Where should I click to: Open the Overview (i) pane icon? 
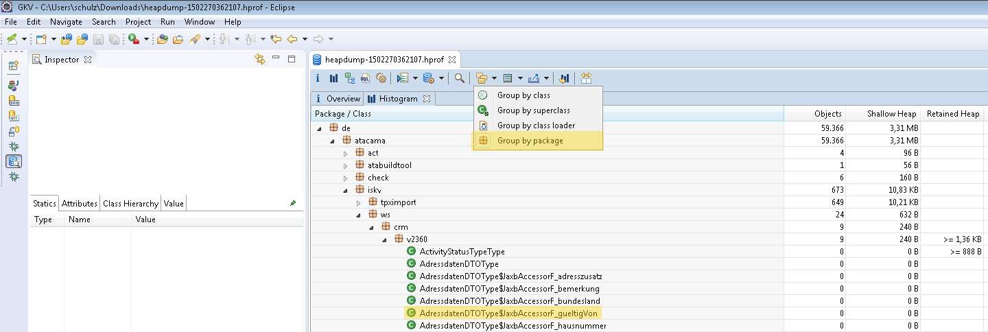[x=318, y=78]
